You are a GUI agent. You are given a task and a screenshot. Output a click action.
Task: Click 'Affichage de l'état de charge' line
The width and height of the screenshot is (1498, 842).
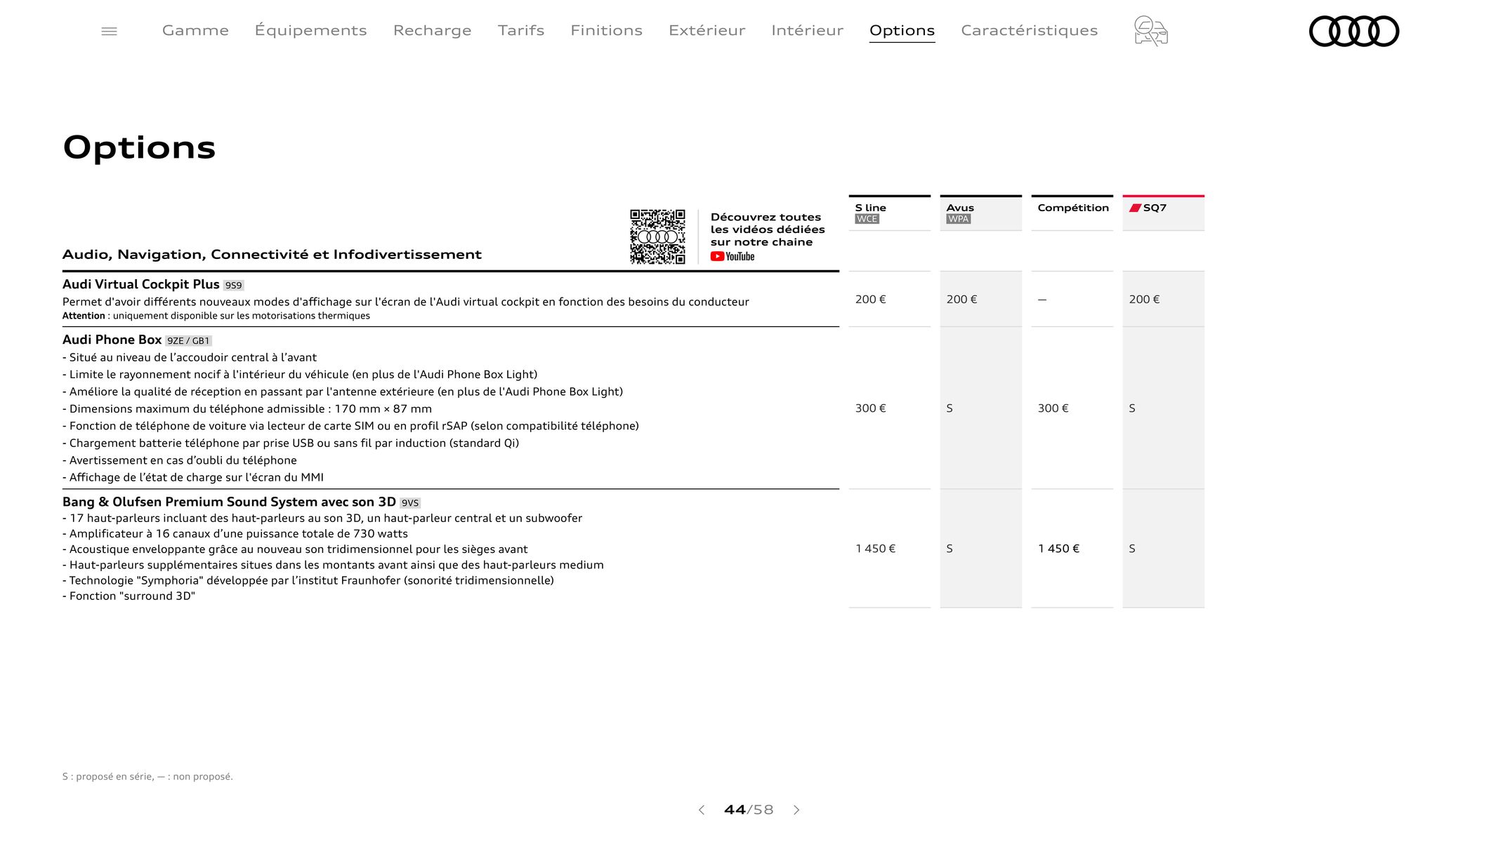tap(193, 478)
